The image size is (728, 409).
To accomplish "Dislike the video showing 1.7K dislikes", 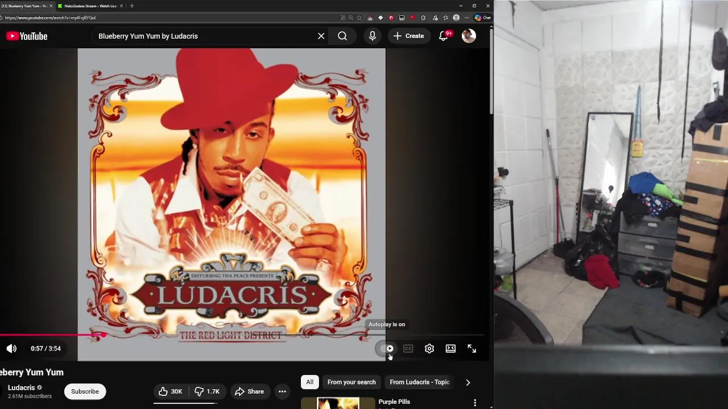I will pyautogui.click(x=206, y=391).
